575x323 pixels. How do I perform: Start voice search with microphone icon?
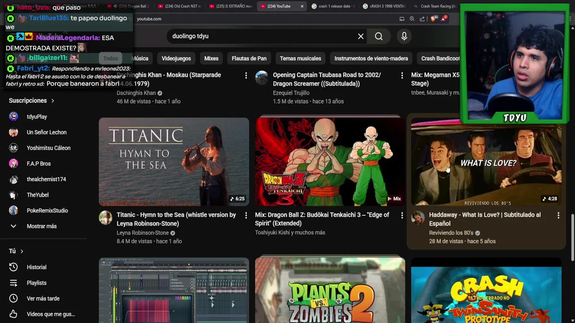[x=404, y=36]
